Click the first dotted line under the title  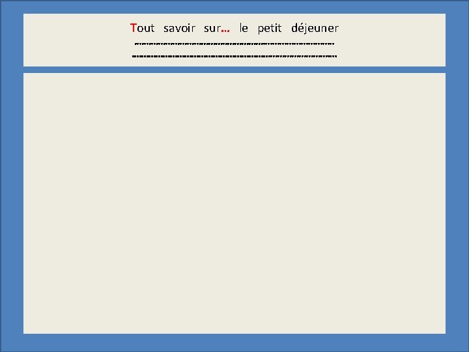(x=234, y=44)
